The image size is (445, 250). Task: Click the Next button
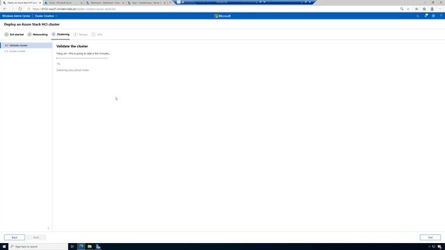click(x=36, y=237)
